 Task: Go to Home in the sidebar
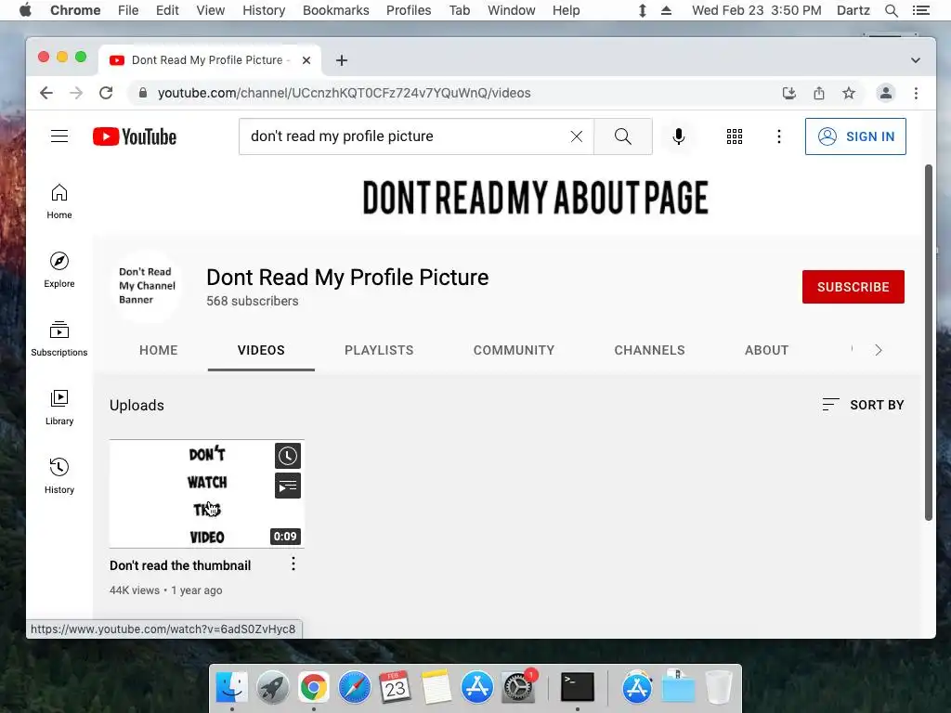point(59,201)
